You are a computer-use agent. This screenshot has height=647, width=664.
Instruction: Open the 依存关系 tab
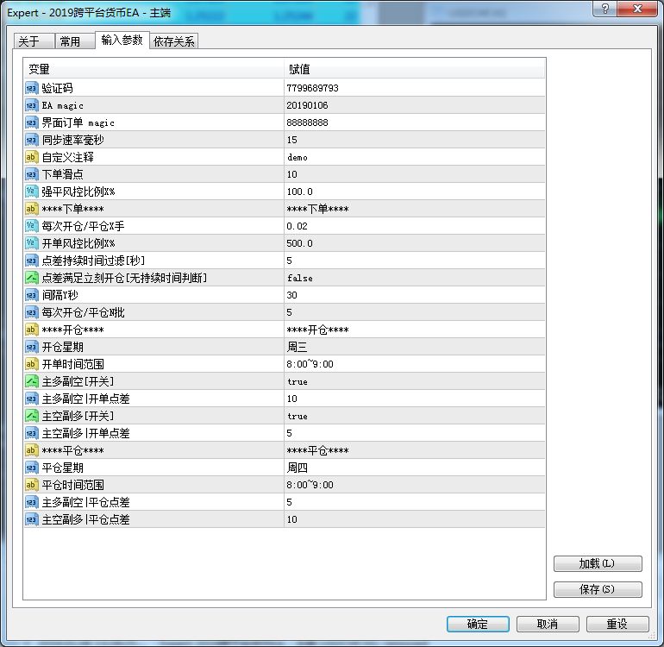pyautogui.click(x=173, y=41)
